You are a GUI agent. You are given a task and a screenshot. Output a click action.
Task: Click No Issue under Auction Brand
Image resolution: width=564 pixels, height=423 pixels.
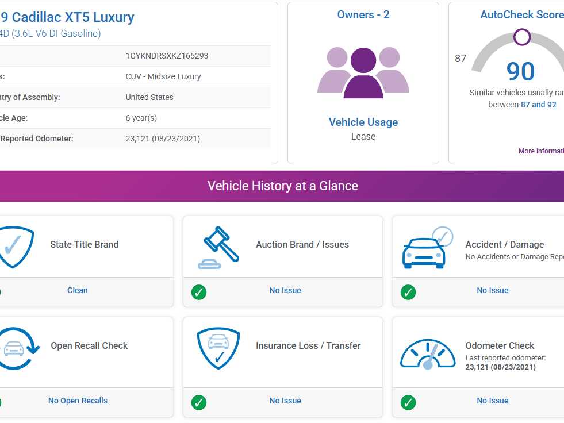285,290
